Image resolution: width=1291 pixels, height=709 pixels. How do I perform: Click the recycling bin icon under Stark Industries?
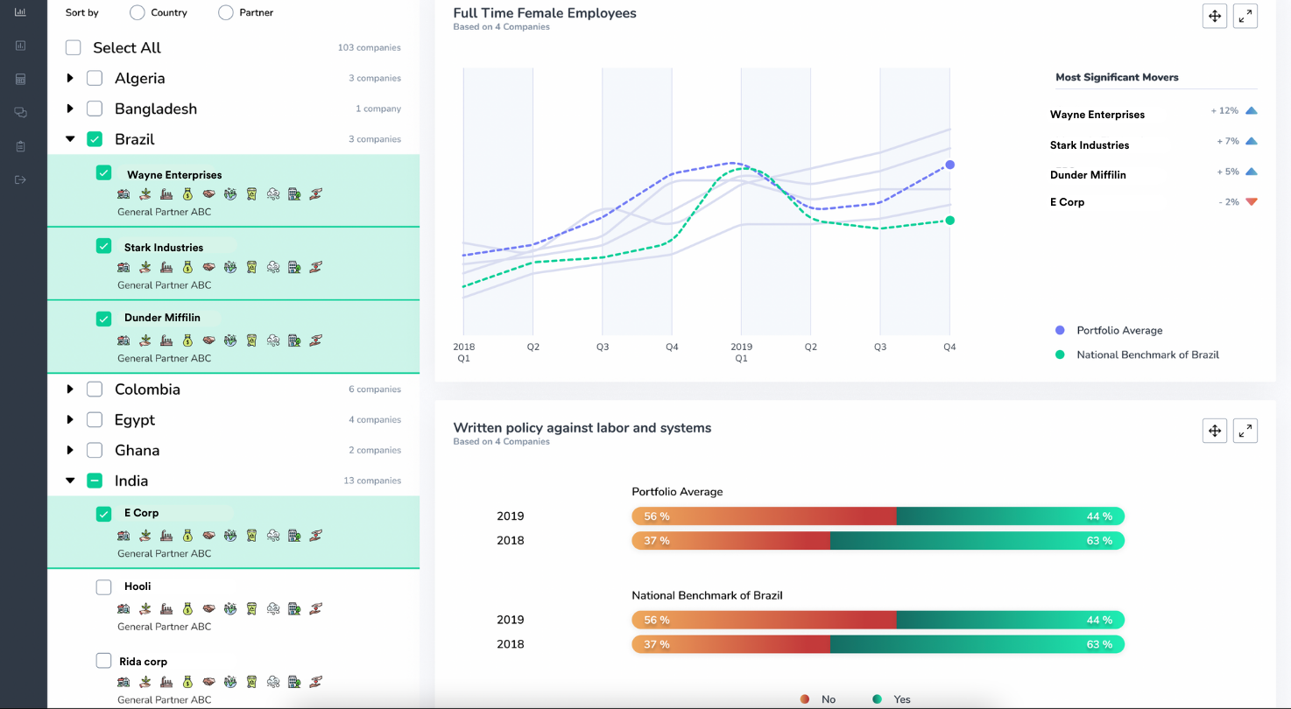pyautogui.click(x=251, y=267)
